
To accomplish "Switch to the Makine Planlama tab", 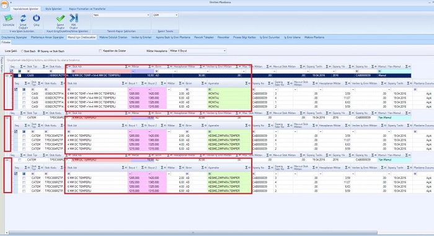I will (x=314, y=37).
